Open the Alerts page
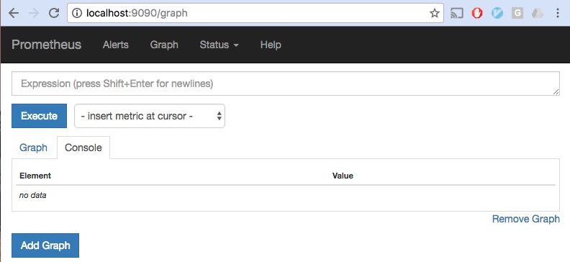570x262 pixels. 116,45
